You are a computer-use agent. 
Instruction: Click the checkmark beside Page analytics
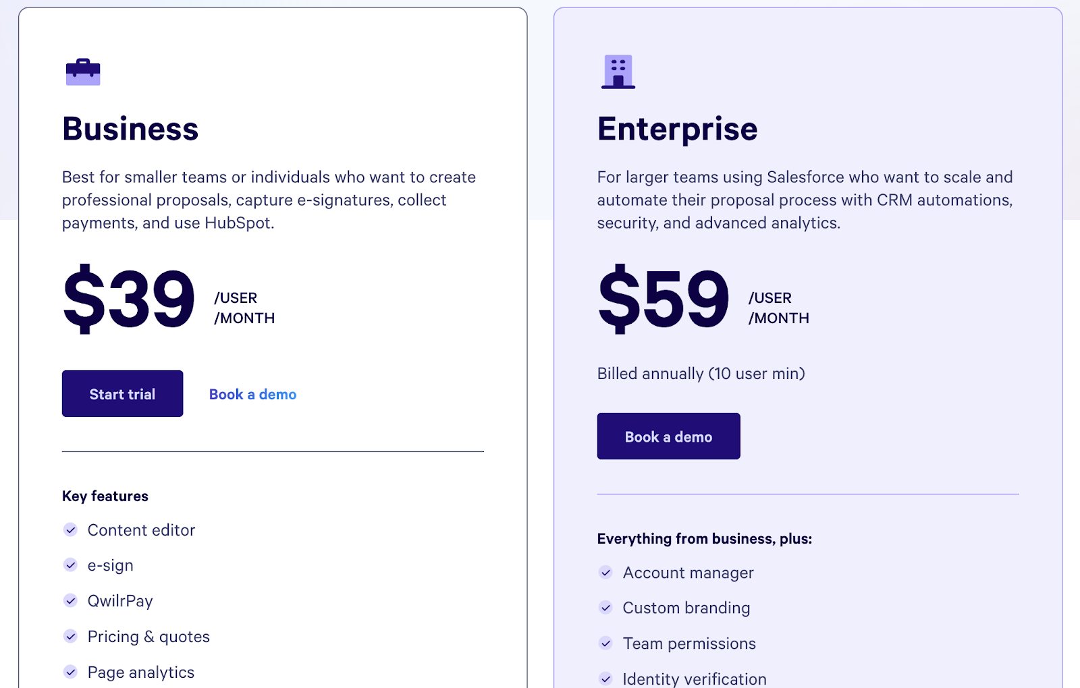(x=70, y=672)
